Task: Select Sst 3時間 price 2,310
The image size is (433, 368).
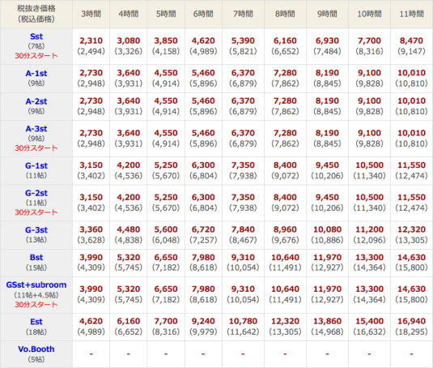Action: (91, 41)
